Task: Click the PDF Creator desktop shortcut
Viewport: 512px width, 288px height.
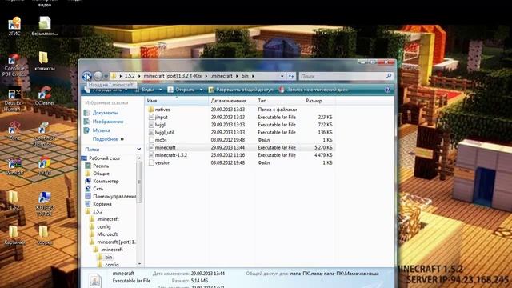Action: click(14, 66)
